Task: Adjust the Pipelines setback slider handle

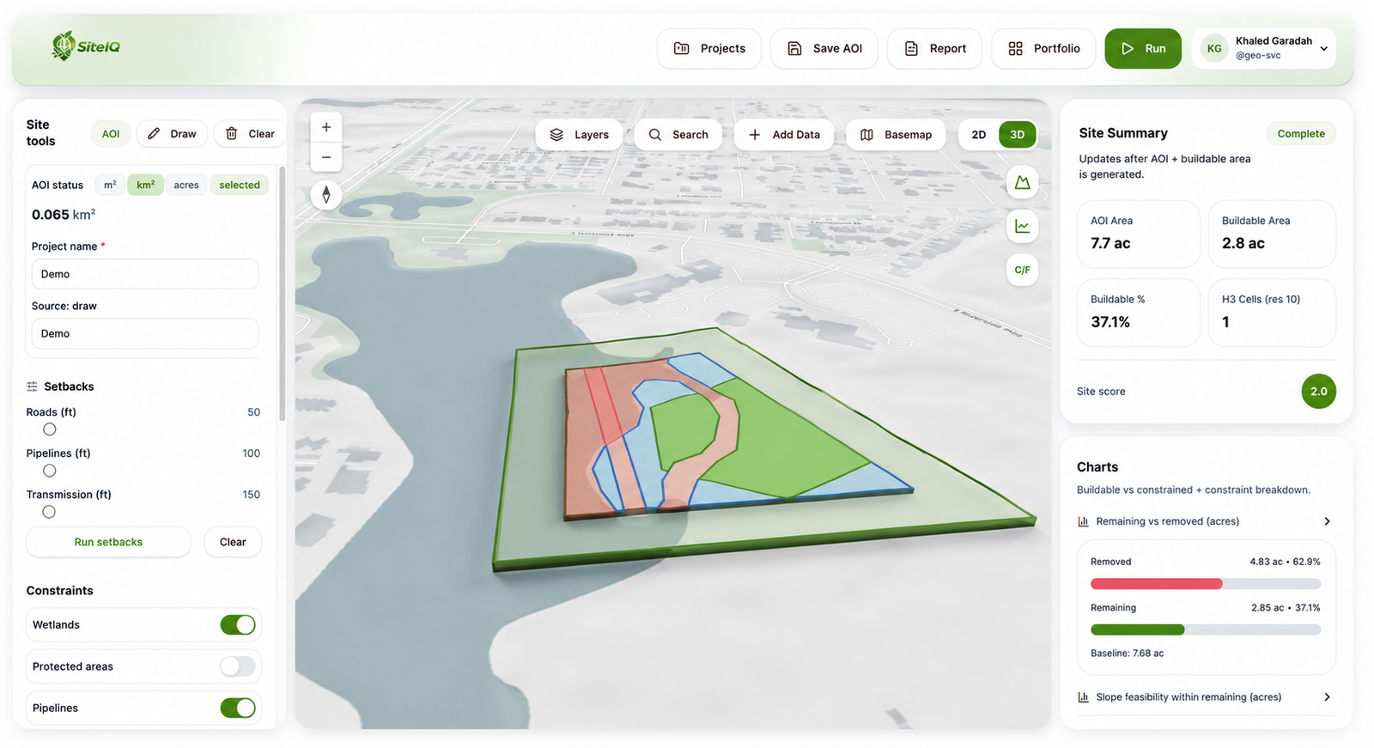Action: coord(50,471)
